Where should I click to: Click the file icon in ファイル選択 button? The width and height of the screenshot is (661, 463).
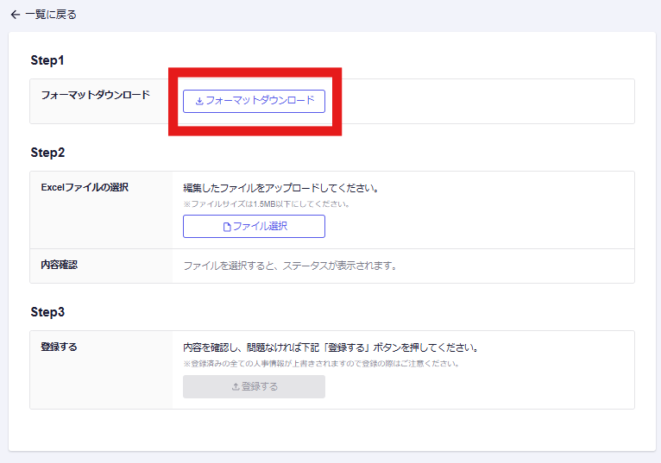(x=227, y=227)
